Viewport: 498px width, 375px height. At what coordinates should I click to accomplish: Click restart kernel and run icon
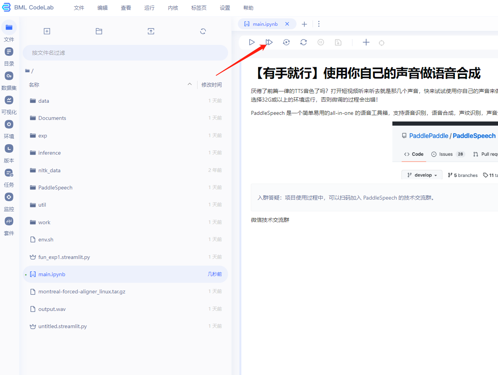click(286, 42)
